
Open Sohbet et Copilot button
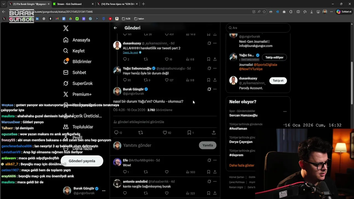coord(343,12)
